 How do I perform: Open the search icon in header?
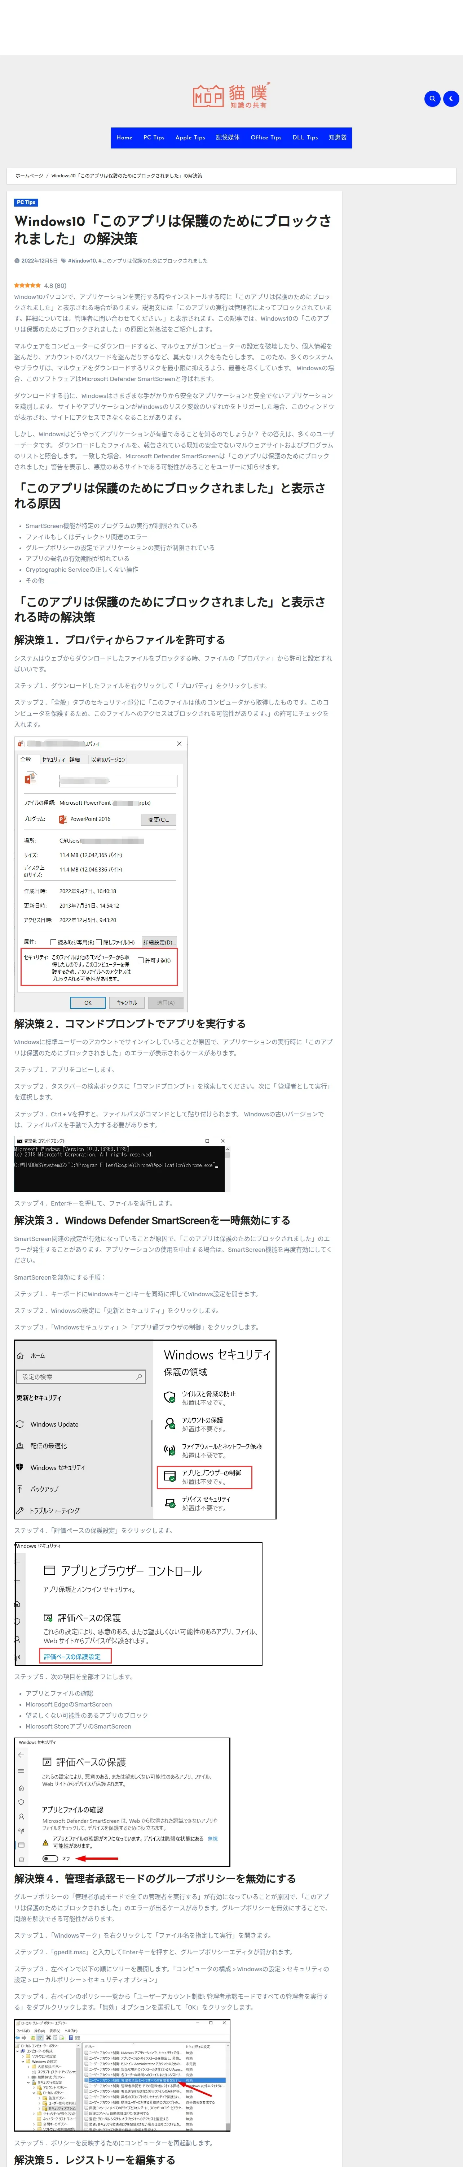click(433, 99)
